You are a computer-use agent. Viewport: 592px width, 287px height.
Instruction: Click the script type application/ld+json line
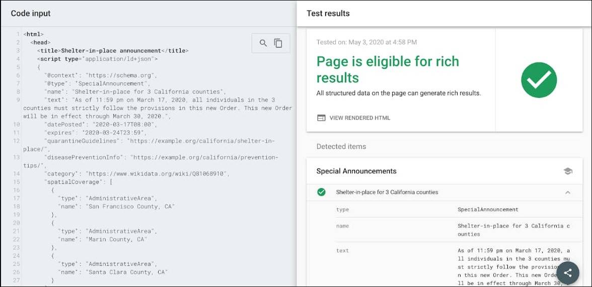click(x=98, y=59)
